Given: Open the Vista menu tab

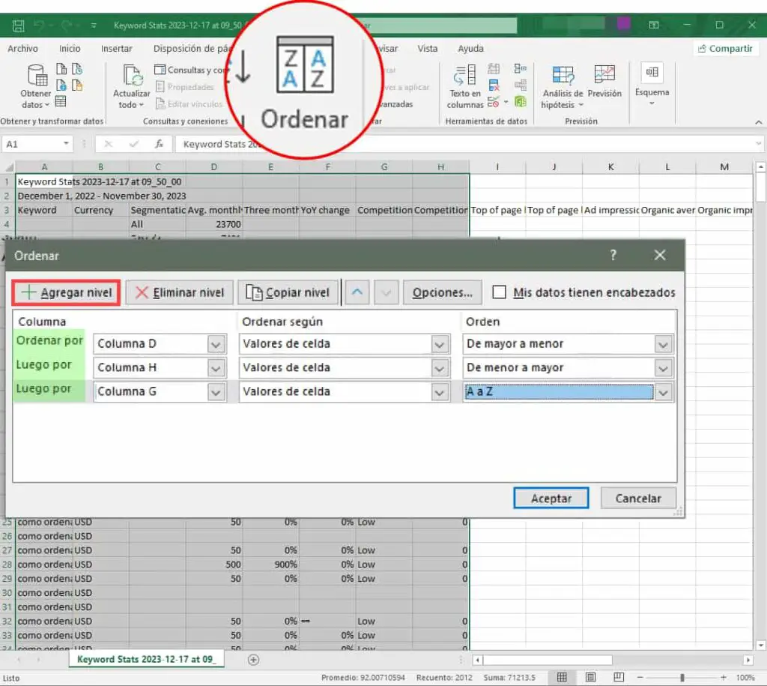Looking at the screenshot, I should [x=427, y=48].
